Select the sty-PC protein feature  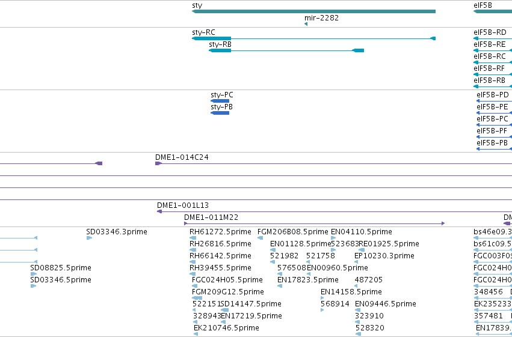tap(220, 101)
